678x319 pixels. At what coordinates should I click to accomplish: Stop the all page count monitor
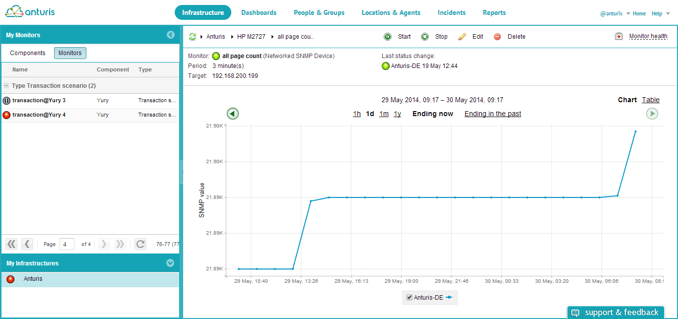tap(425, 36)
